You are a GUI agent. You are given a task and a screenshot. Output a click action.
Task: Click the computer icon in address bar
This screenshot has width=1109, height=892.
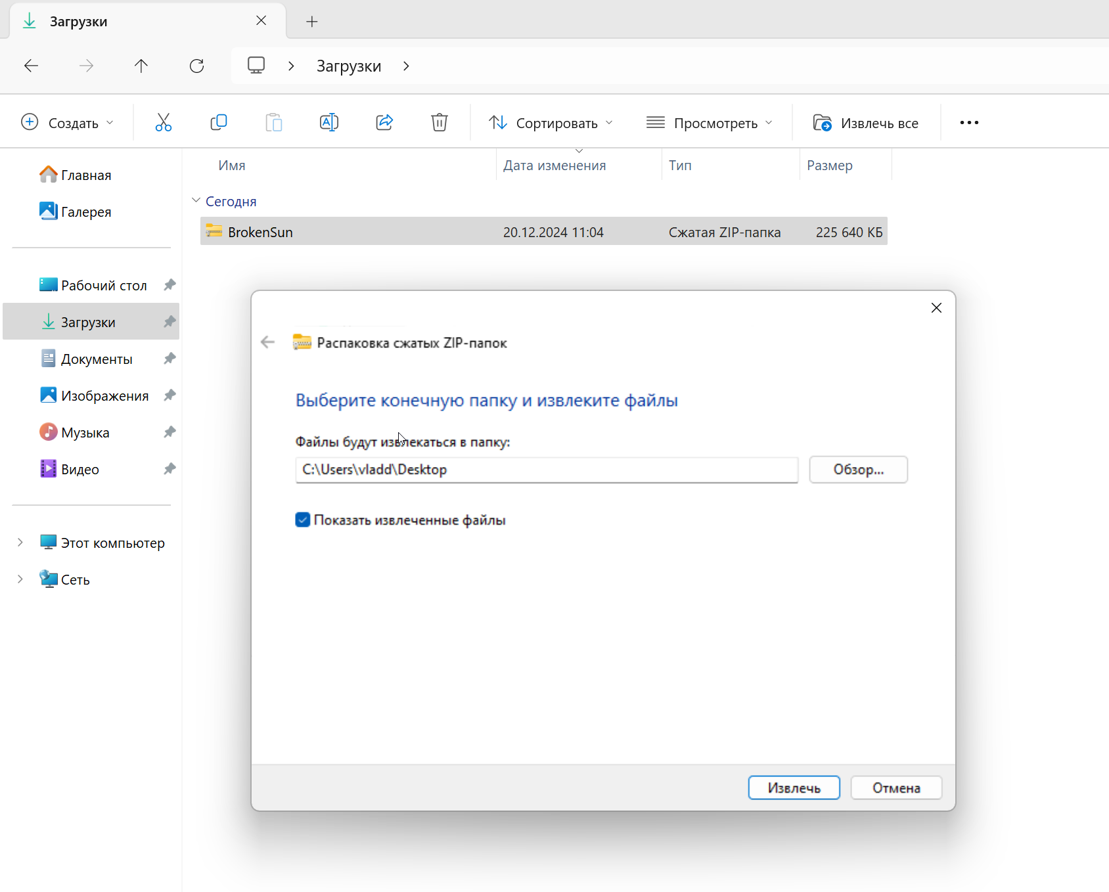(256, 66)
